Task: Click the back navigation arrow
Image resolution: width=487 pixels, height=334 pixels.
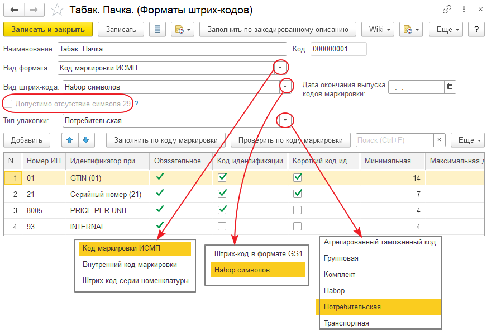Action: pos(14,10)
